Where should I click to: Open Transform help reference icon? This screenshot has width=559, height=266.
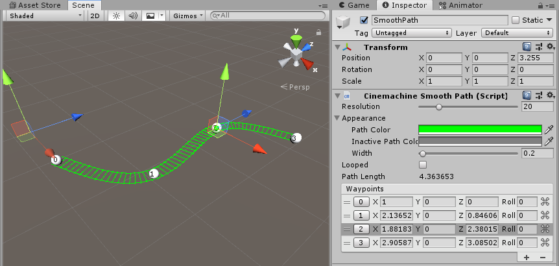pyautogui.click(x=527, y=47)
